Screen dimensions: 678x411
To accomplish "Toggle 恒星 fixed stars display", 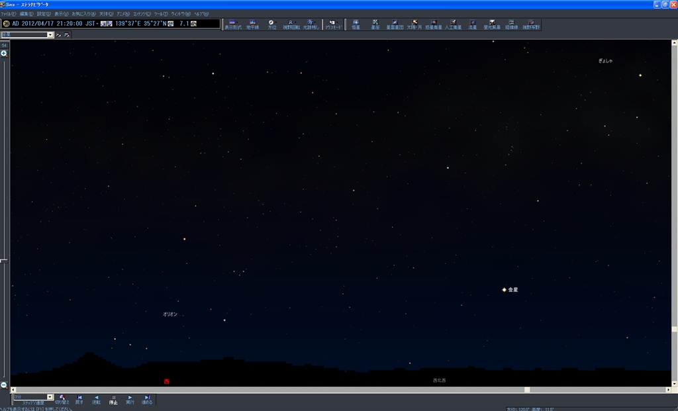I will pyautogui.click(x=356, y=24).
